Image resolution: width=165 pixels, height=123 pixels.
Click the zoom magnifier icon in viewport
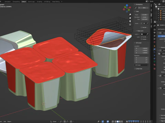[x=130, y=15]
